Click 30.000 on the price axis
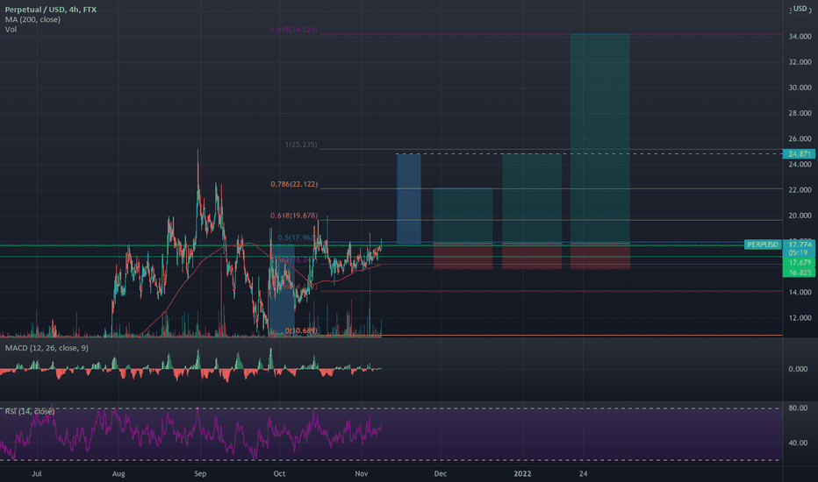This screenshot has height=482, width=818. coord(800,88)
